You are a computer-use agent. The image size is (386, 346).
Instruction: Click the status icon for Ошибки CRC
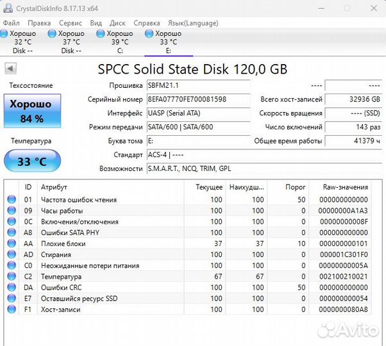pos(12,287)
